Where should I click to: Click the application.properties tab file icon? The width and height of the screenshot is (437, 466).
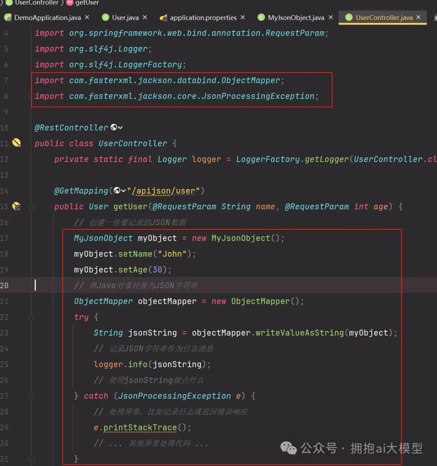[163, 18]
